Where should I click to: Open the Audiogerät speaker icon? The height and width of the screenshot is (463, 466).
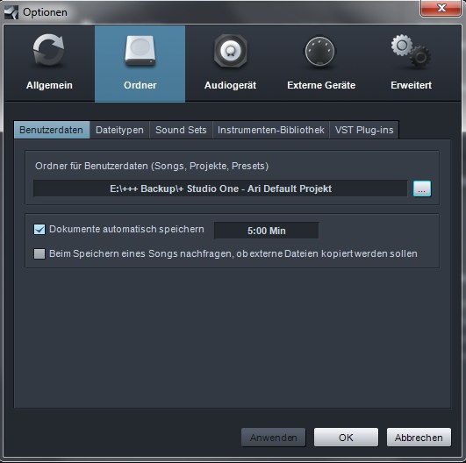(x=230, y=51)
